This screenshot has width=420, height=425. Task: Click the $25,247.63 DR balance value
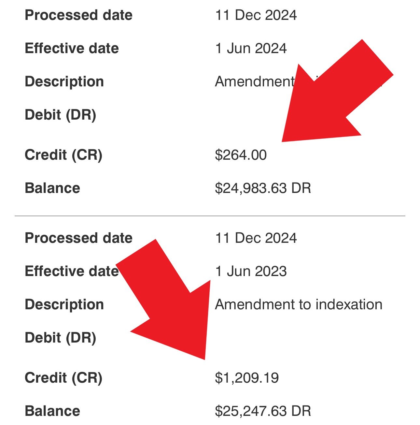click(x=263, y=411)
